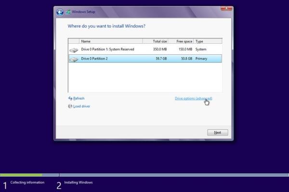The width and height of the screenshot is (289, 192).
Task: Click the Refresh arrows icon
Action: coord(70,99)
